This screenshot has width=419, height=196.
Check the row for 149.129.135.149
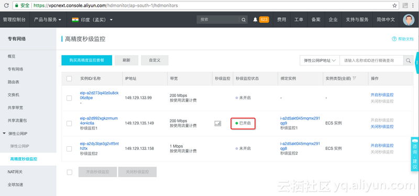pyautogui.click(x=69, y=123)
